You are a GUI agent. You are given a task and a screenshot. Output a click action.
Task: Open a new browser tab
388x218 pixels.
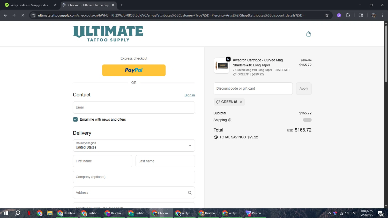coord(122,5)
